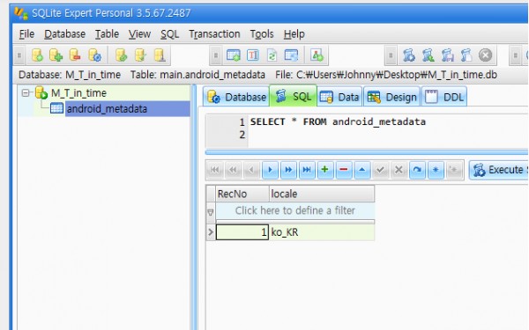Click the refresh data curved arrow button
The height and width of the screenshot is (330, 529).
click(417, 170)
